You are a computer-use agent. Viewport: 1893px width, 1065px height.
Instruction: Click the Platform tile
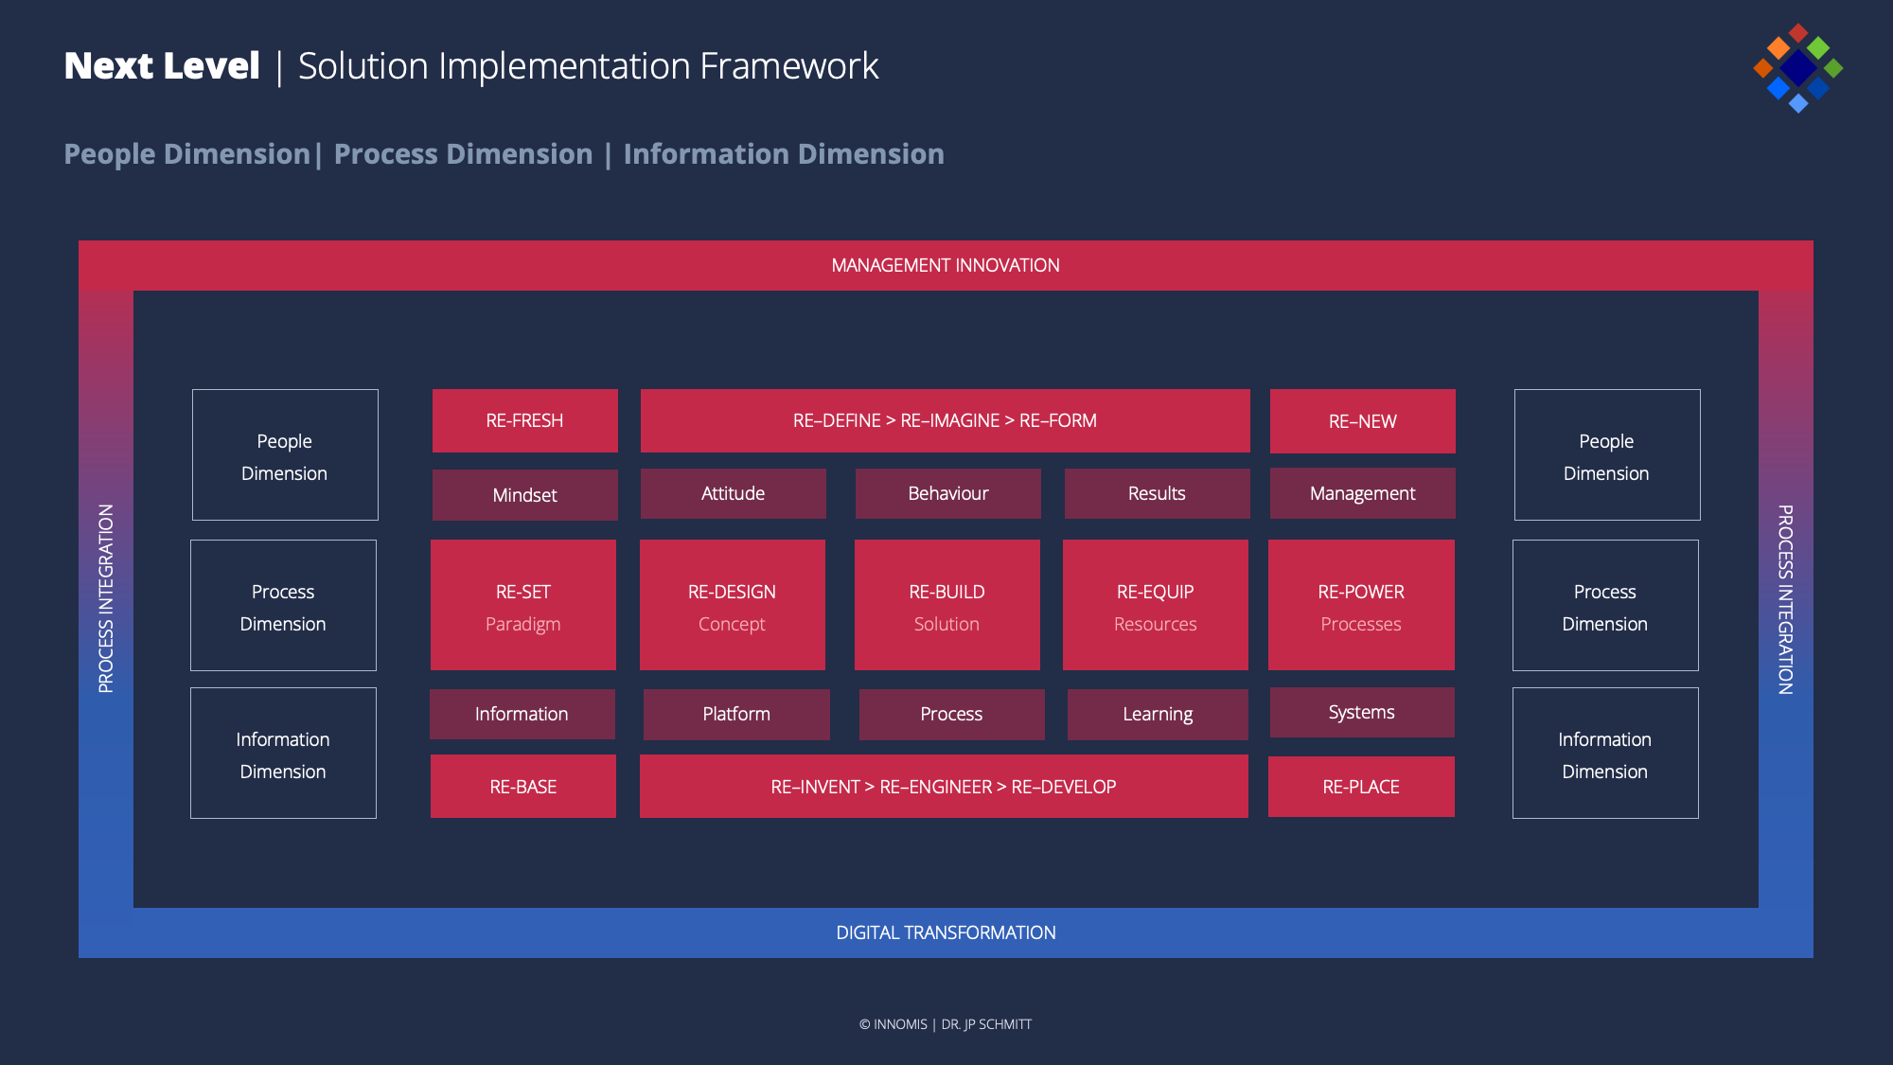coord(736,714)
